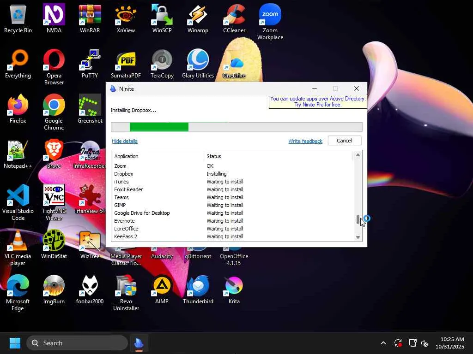Click the IrfanView 64 desktop icon

click(x=90, y=199)
